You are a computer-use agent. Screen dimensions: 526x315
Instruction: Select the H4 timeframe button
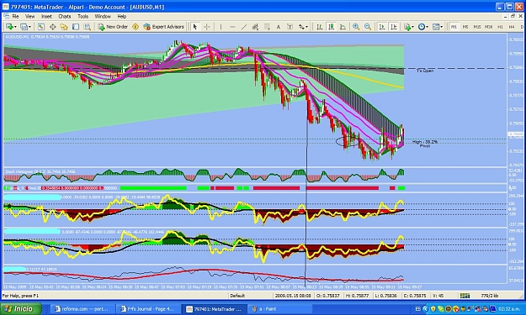[x=512, y=27]
